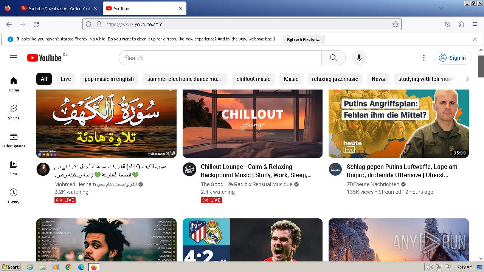Open Chillout Lounge video title link
Viewport: 484px width, 272px height.
tap(256, 171)
